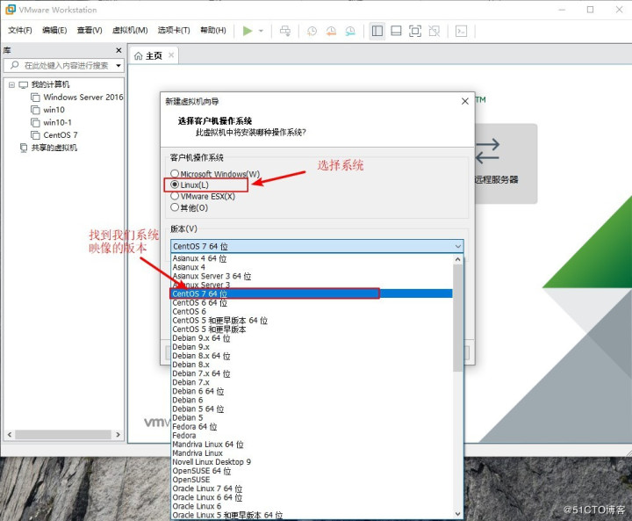This screenshot has height=521, width=632.
Task: Open the 虚拟机(M) menu
Action: (130, 30)
